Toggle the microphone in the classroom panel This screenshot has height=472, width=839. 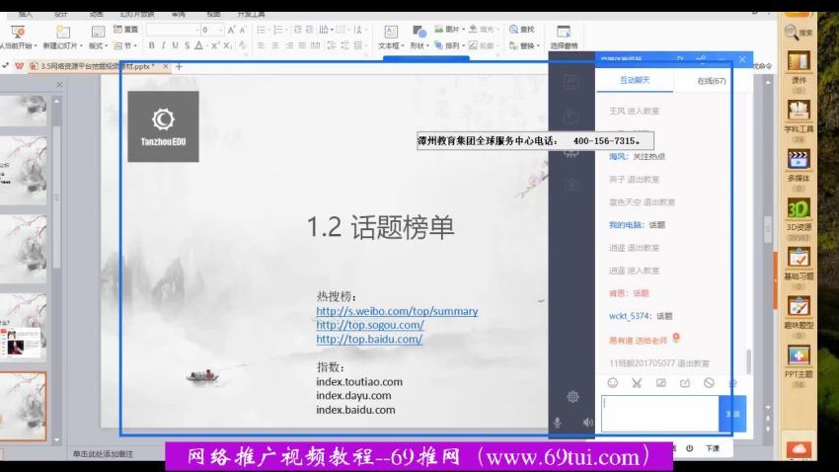point(557,423)
